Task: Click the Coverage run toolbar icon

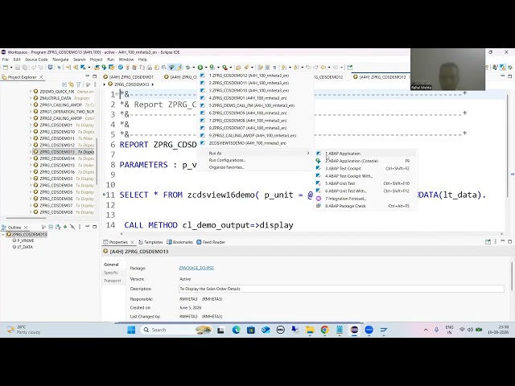Action: (x=212, y=68)
